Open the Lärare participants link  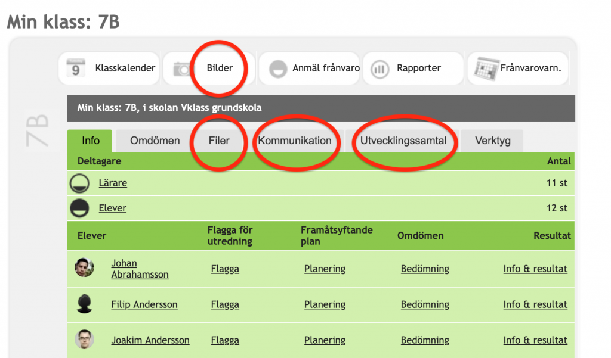pos(113,183)
